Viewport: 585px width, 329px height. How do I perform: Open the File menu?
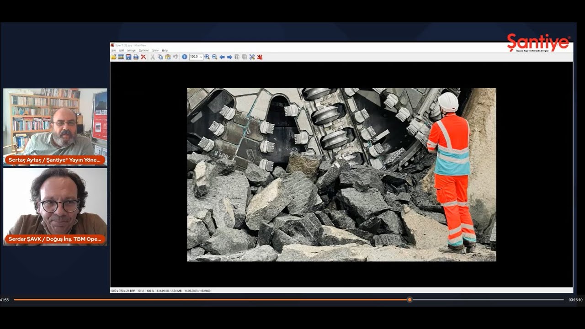point(114,50)
